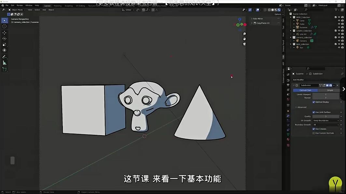Disable the Optimal Display checkbox

314,102
